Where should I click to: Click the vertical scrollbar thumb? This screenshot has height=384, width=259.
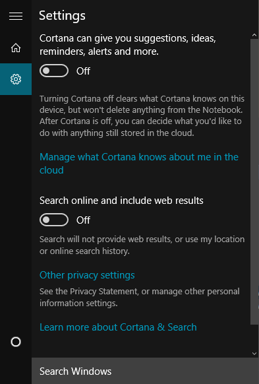[x=254, y=181]
